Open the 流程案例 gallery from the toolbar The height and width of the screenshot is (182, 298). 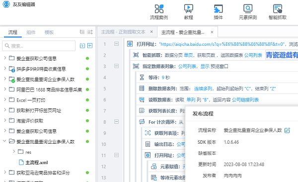159,12
